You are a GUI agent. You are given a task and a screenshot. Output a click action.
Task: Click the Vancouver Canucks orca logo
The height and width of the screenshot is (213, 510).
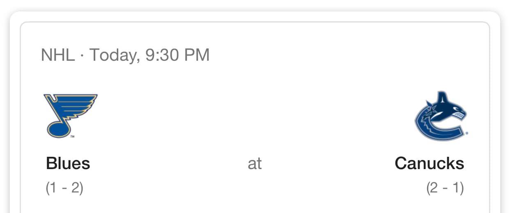pyautogui.click(x=440, y=116)
